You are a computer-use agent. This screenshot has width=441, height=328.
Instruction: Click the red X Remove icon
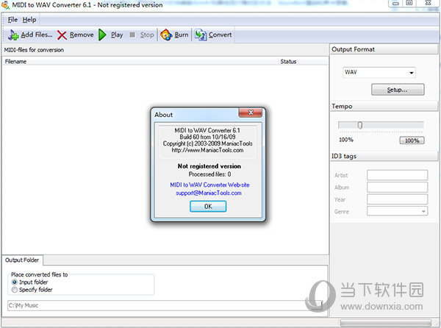(62, 35)
